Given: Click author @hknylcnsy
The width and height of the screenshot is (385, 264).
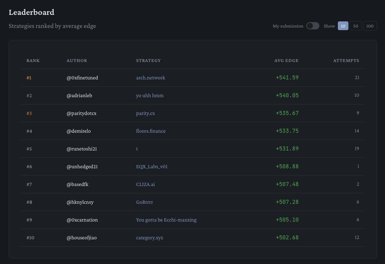Looking at the screenshot, I should coord(80,202).
